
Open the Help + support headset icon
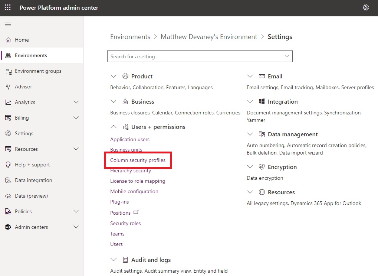pyautogui.click(x=8, y=165)
